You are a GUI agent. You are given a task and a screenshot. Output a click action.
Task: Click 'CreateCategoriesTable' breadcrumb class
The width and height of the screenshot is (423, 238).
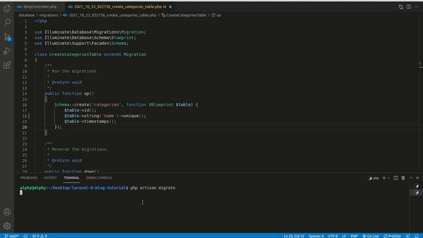click(186, 15)
